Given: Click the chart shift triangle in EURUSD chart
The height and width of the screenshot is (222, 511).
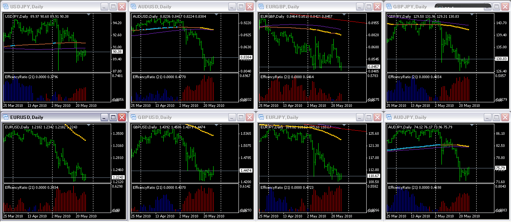Looking at the screenshot, I should click(x=88, y=125).
